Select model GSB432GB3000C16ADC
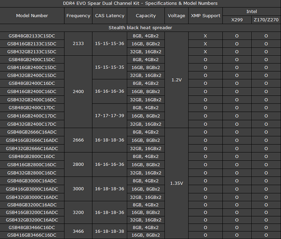 coord(32,197)
